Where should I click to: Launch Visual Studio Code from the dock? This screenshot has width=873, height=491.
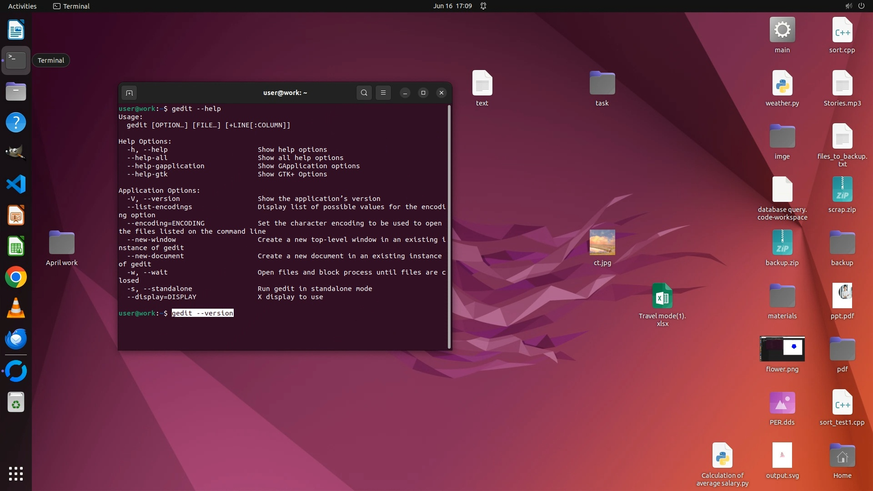pyautogui.click(x=16, y=185)
